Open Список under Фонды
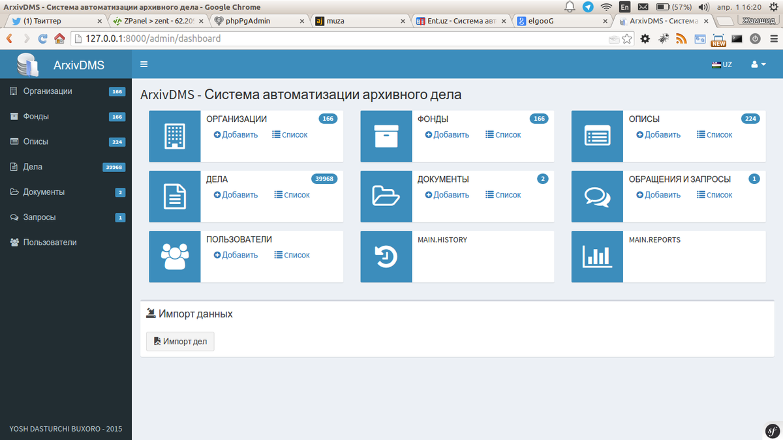 (503, 135)
